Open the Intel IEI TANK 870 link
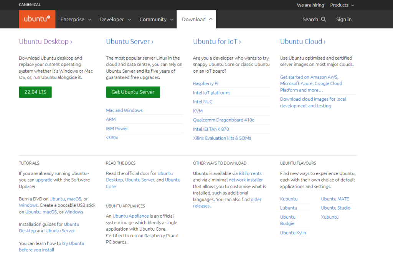Screen dimensions: 393x258 coord(211,129)
